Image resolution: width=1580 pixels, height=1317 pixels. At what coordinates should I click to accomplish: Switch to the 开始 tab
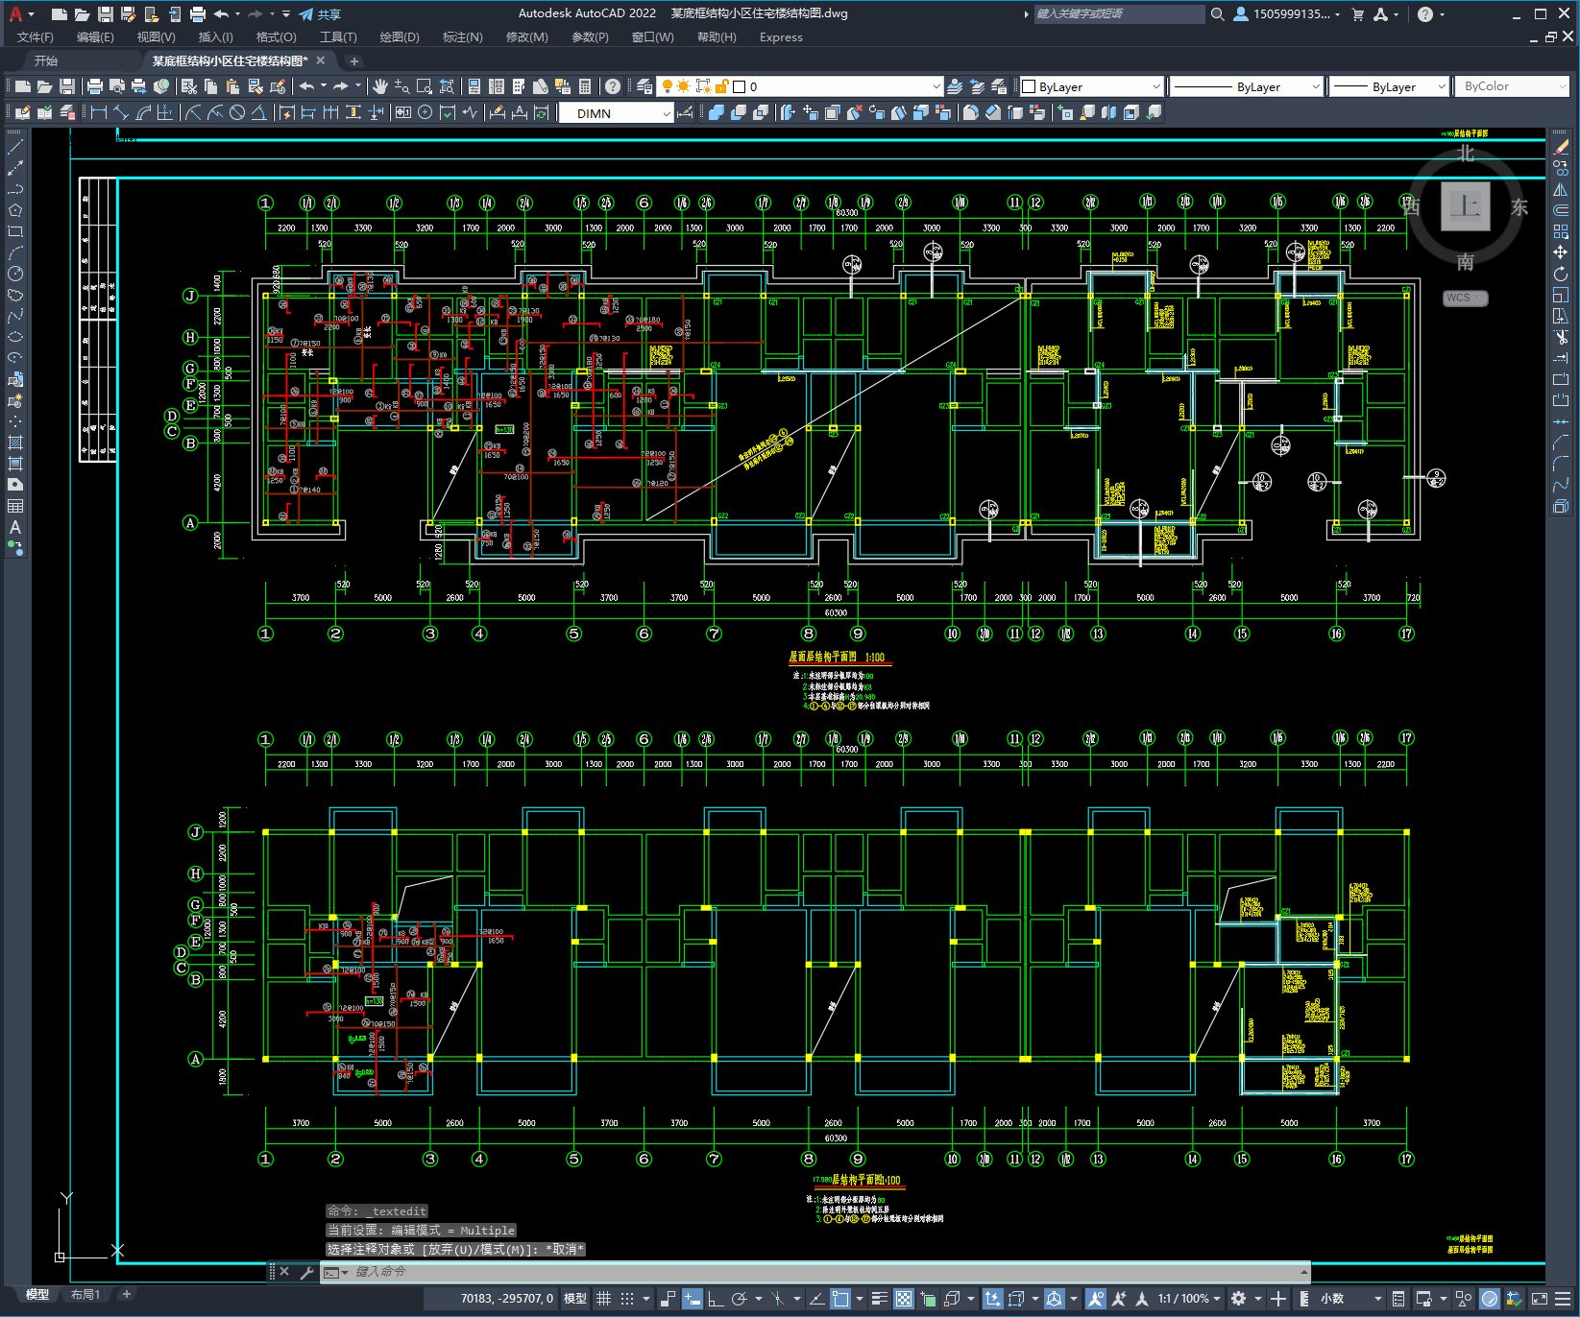(46, 60)
